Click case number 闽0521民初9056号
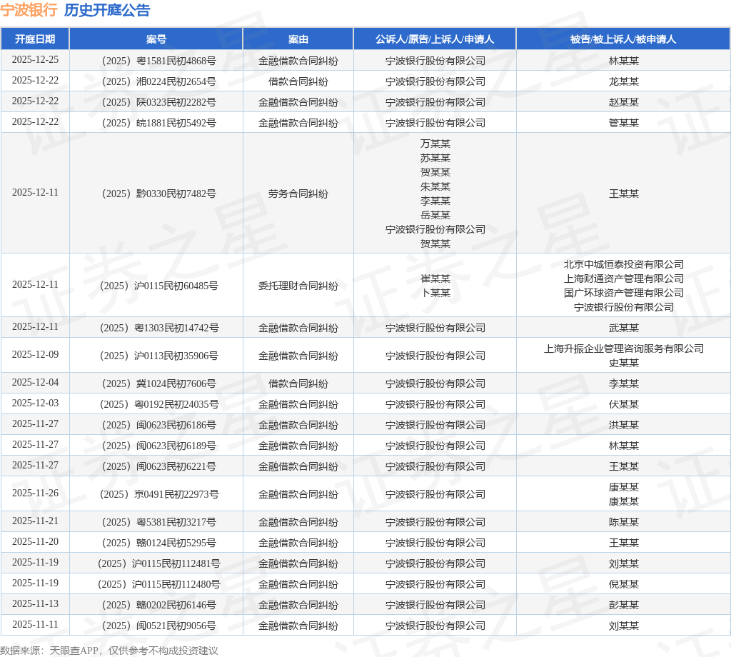731x657 pixels. (159, 626)
